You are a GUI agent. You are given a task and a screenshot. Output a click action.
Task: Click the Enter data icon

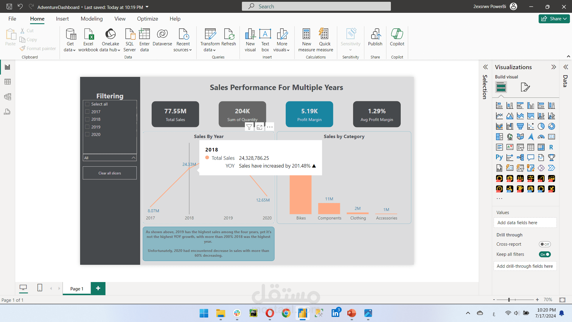pos(144,40)
